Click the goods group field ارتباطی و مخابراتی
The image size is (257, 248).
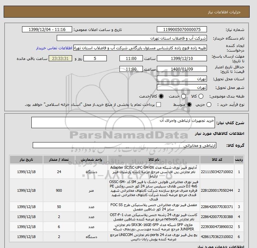pyautogui.click(x=124, y=145)
